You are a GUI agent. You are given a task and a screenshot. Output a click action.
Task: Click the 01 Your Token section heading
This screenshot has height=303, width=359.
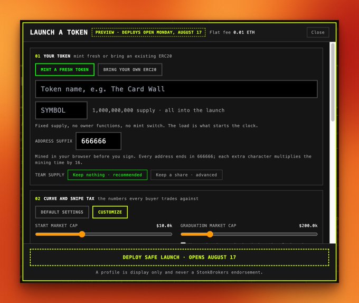tap(53, 56)
